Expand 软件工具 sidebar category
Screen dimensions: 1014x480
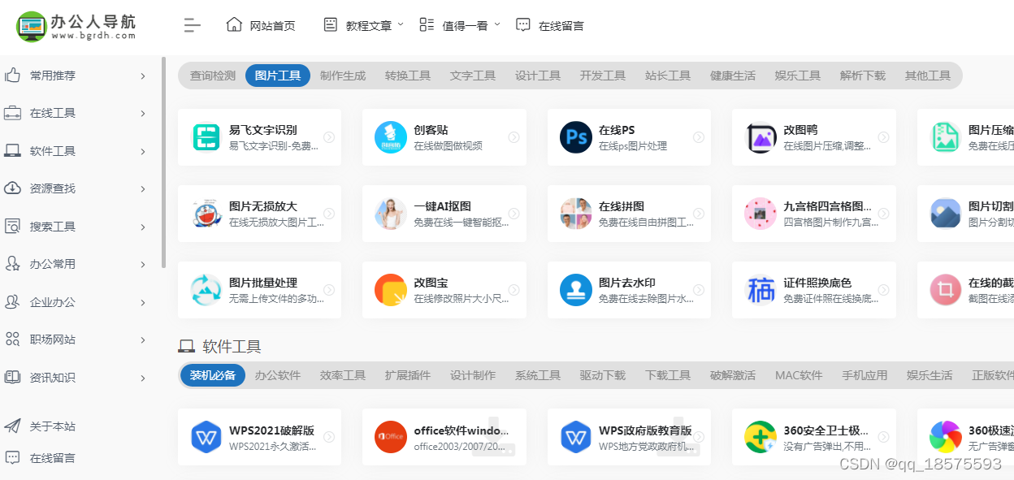point(76,151)
